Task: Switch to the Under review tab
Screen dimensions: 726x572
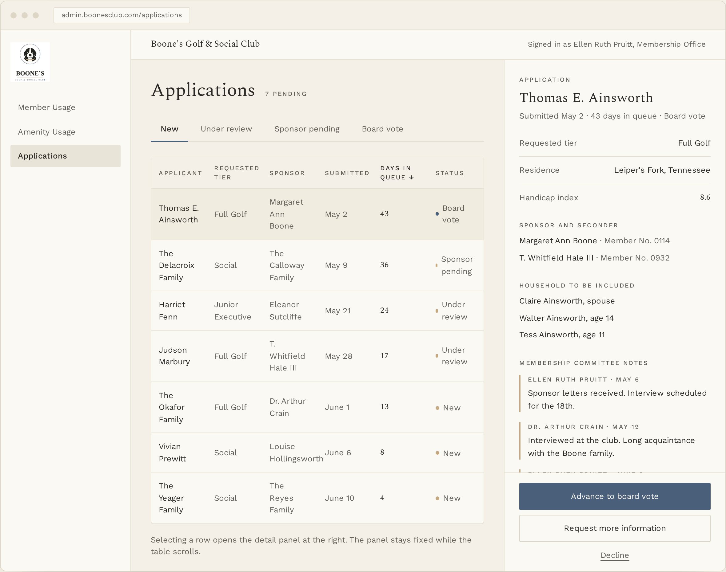Action: pyautogui.click(x=226, y=129)
